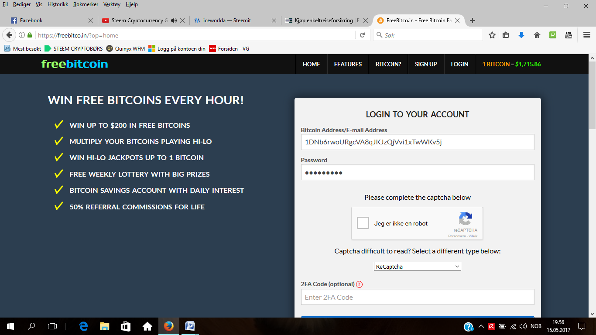The height and width of the screenshot is (335, 596).
Task: Open the STEEM CRYPTOBØRS bookmark
Action: (74, 49)
